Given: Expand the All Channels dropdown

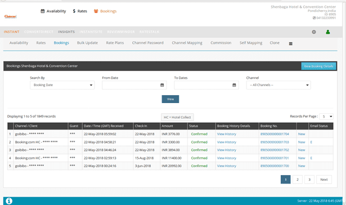Looking at the screenshot, I should coord(278,85).
